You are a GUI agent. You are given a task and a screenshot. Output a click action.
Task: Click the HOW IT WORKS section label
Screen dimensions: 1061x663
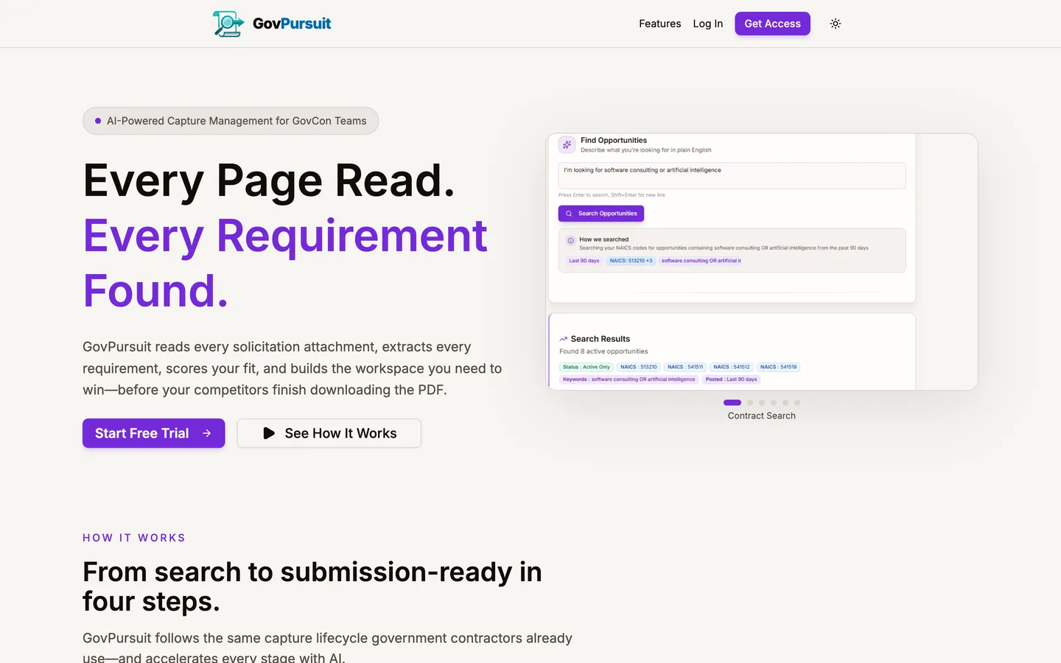134,538
